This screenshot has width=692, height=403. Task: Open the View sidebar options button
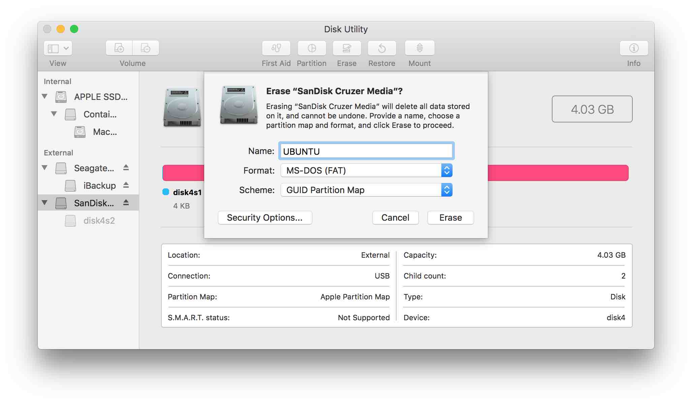pos(58,48)
